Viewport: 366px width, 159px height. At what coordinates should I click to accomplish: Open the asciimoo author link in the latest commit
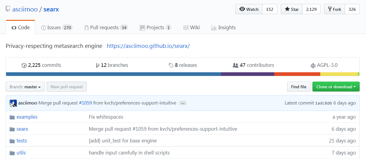28,103
